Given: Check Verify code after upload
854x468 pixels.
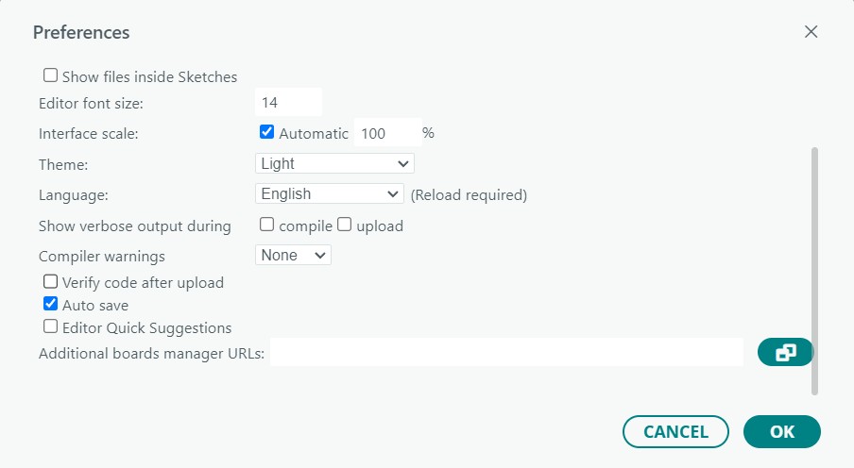Looking at the screenshot, I should pos(51,281).
